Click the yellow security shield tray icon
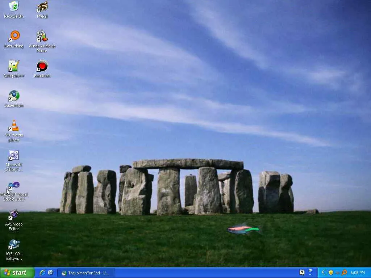The image size is (371, 278). [331, 273]
